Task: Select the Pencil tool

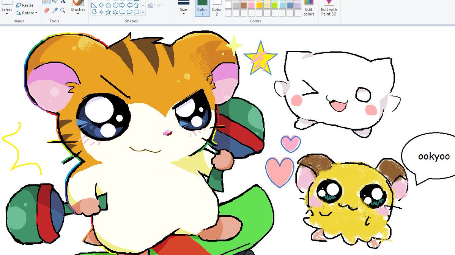Action: point(46,2)
